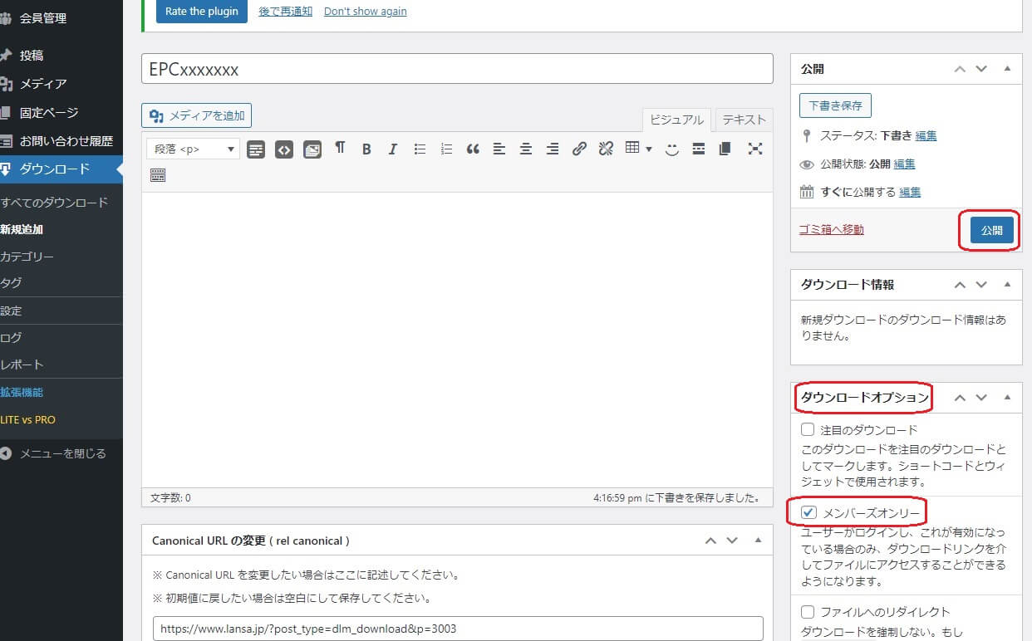1032x641 pixels.
Task: Move the ダウンロード情報 panel down
Action: (981, 284)
